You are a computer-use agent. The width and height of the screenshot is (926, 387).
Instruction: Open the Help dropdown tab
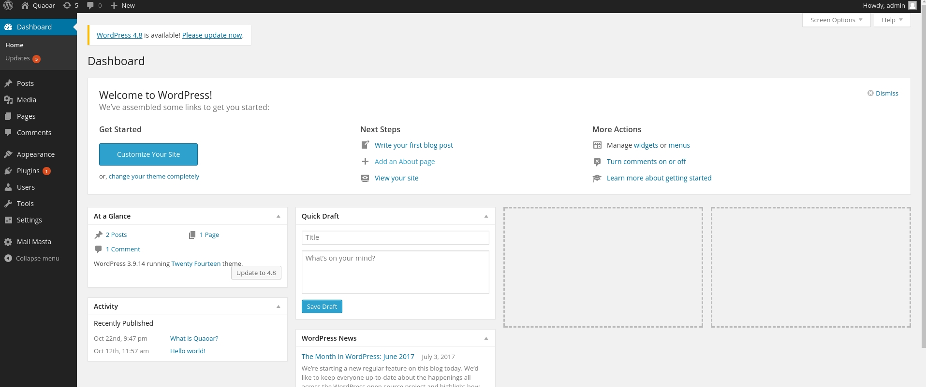click(x=892, y=20)
